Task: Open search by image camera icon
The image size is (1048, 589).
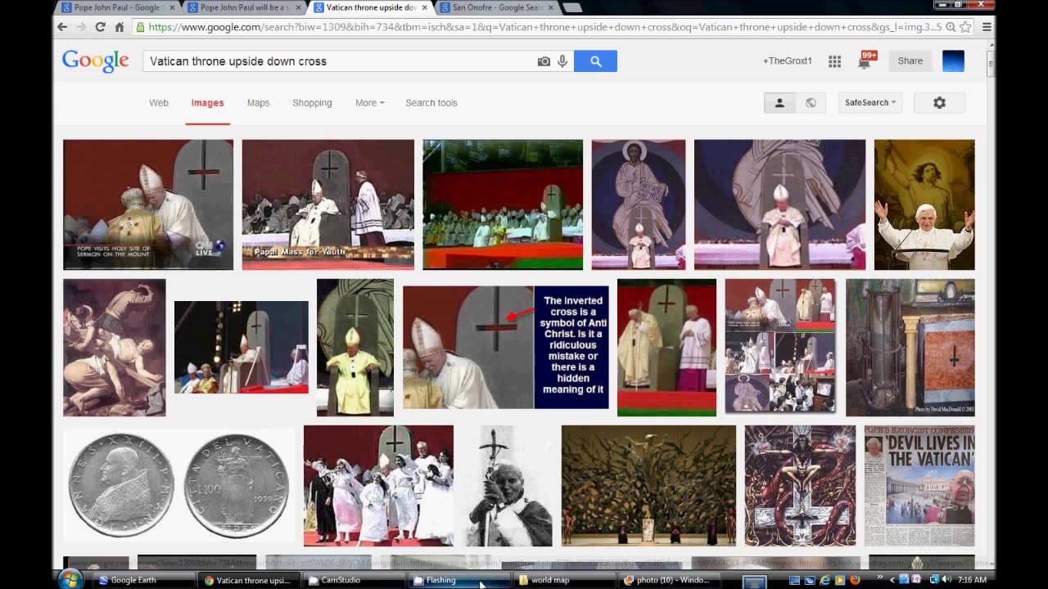Action: [544, 61]
